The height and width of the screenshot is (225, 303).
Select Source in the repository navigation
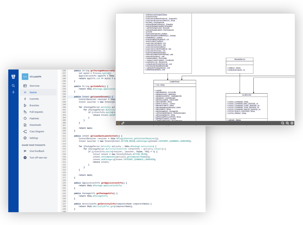[38, 92]
